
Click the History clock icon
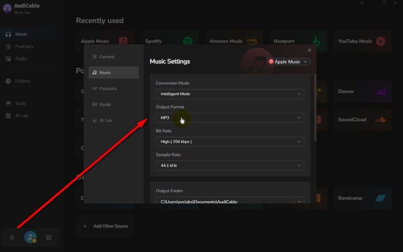(8, 81)
